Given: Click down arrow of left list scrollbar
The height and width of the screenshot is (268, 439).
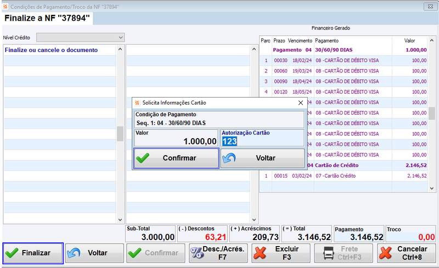Looking at the screenshot, I should [120, 220].
